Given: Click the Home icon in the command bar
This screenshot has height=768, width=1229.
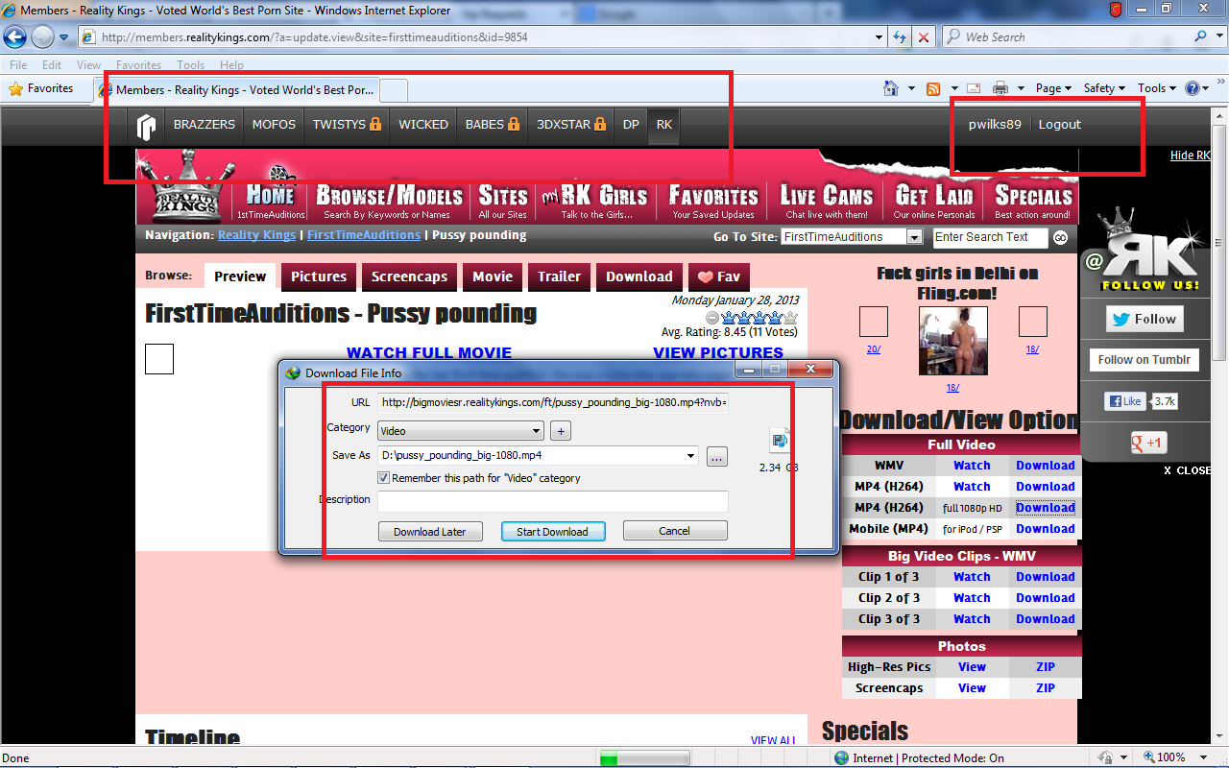Looking at the screenshot, I should tap(890, 88).
